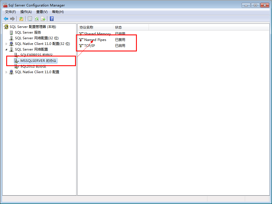The width and height of the screenshot is (272, 204).
Task: Open Properties toolbar icon
Action: point(30,19)
